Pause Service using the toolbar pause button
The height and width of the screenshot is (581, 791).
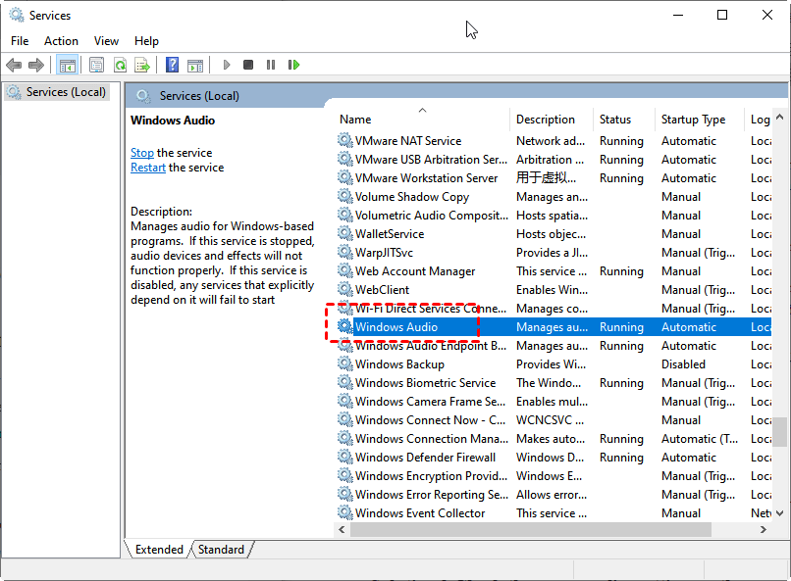(x=271, y=65)
